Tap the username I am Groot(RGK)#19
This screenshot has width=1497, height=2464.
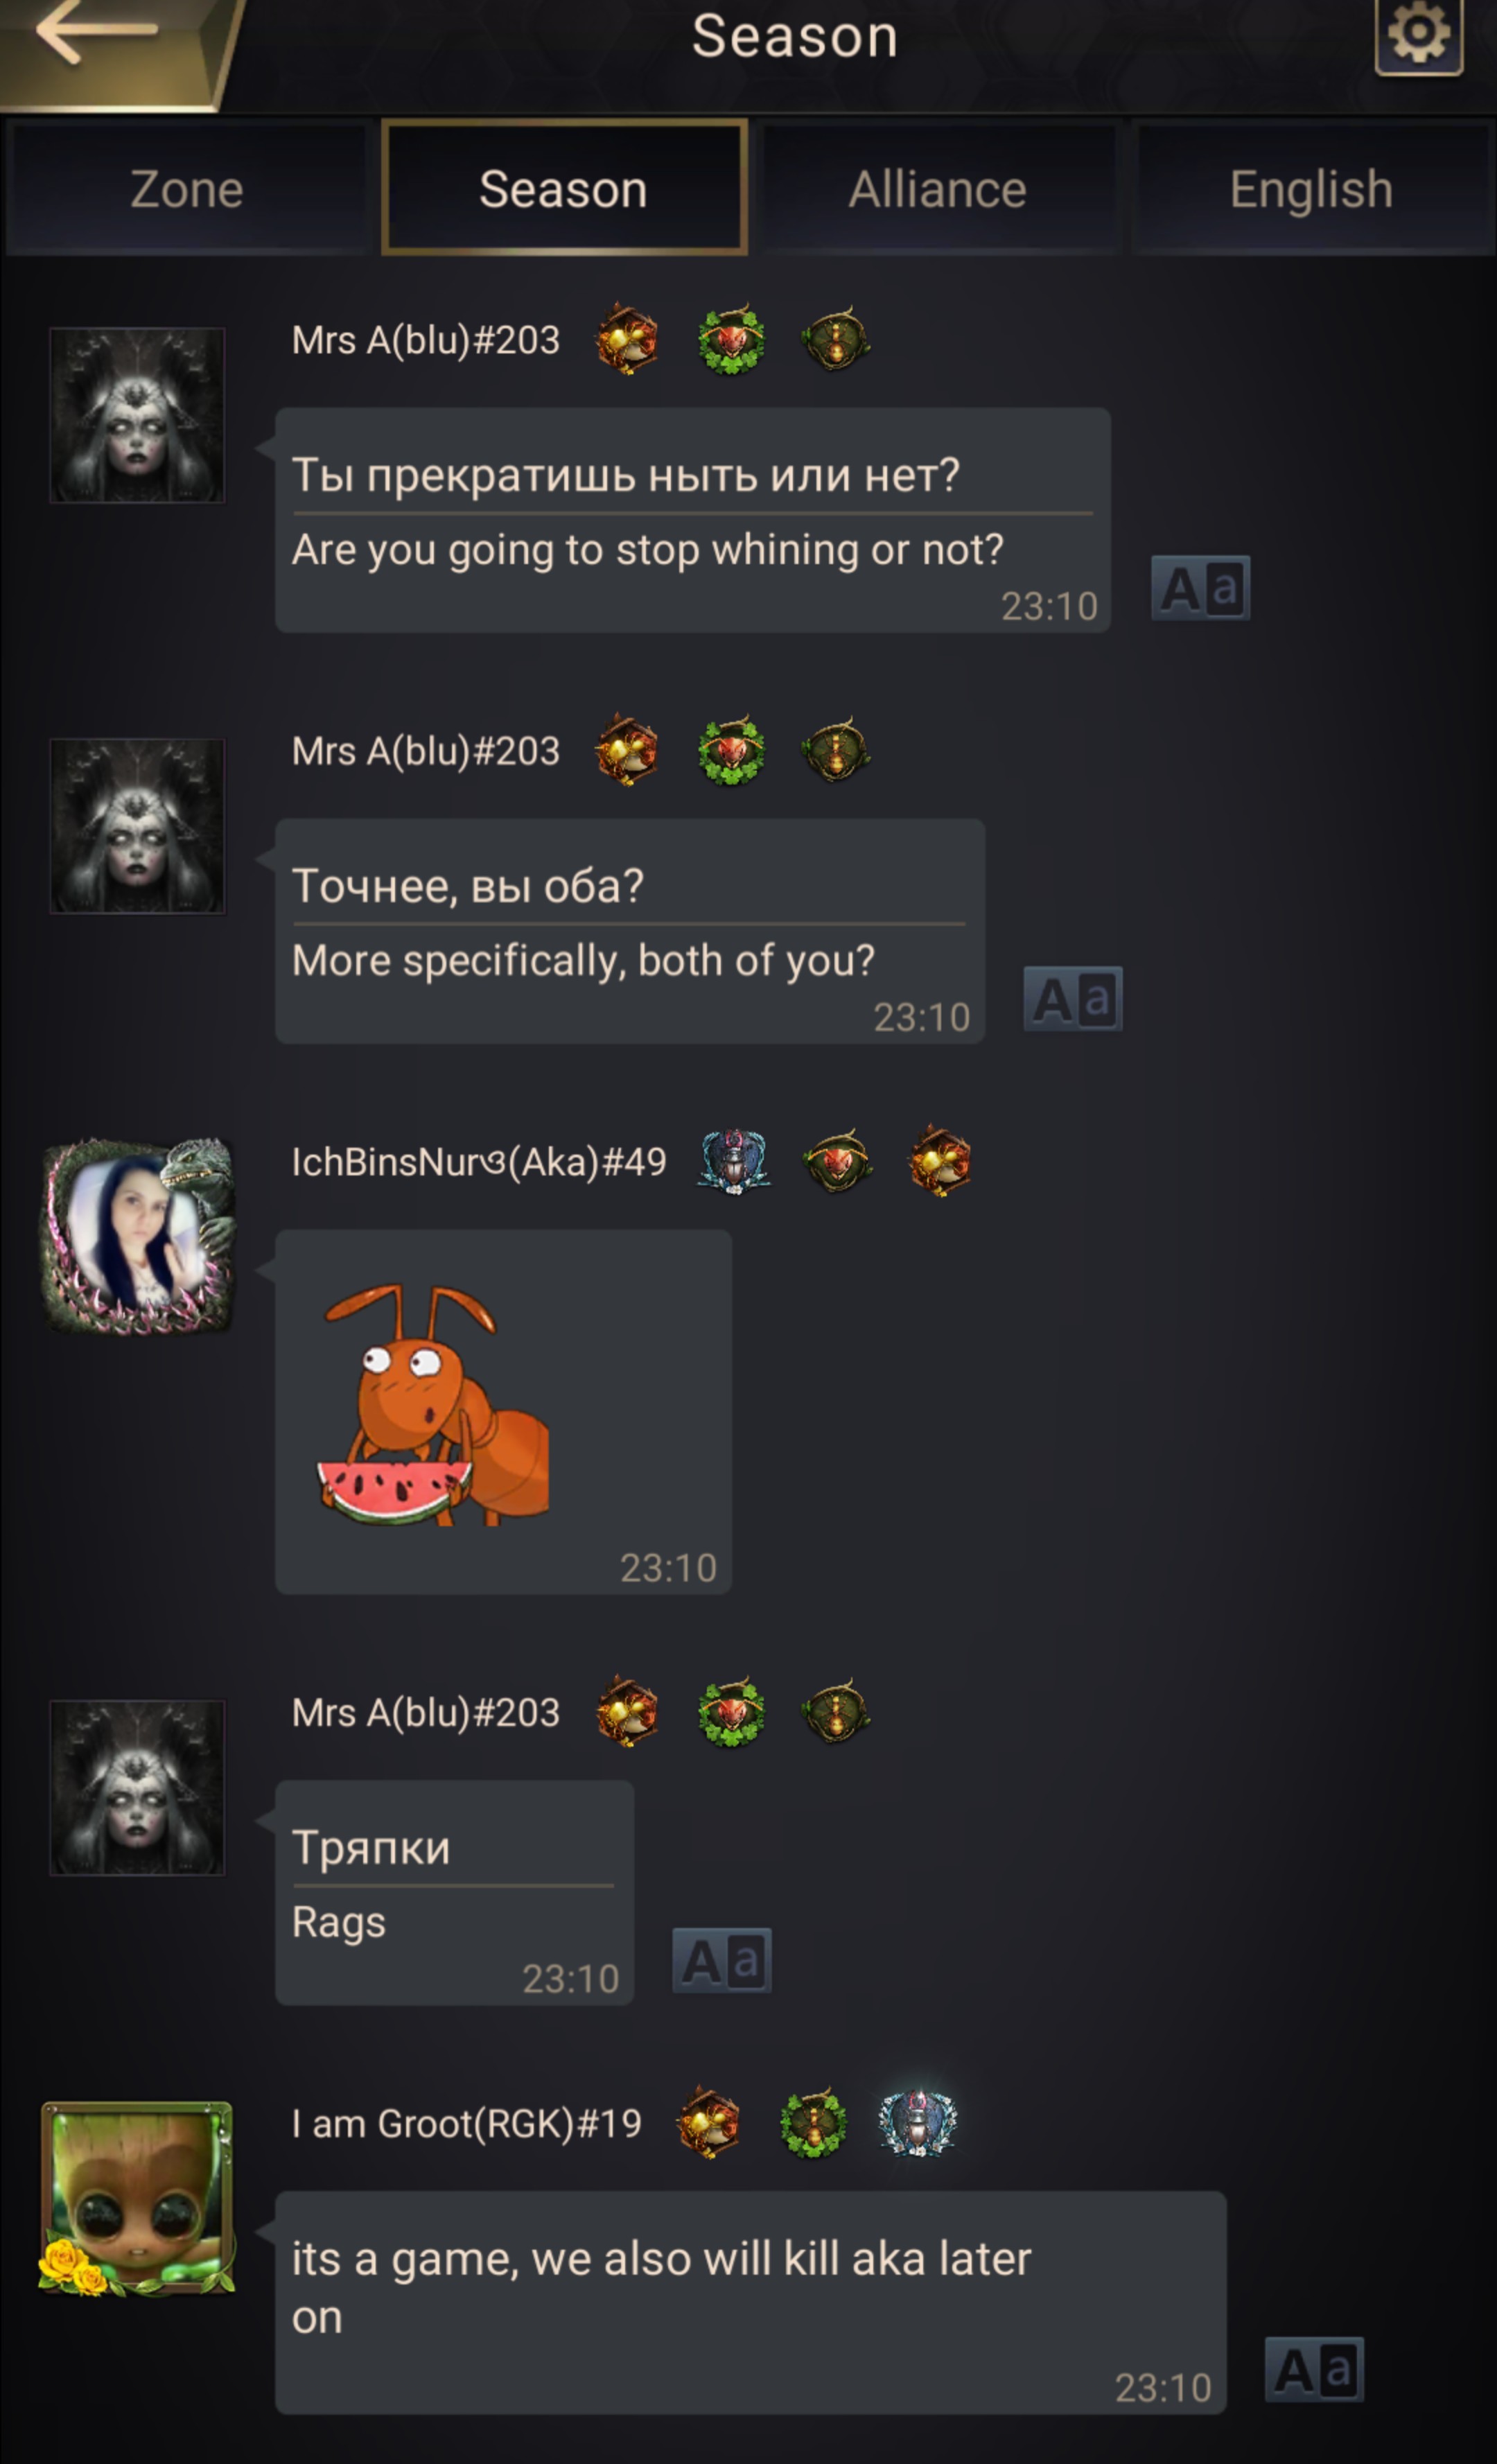466,2124
